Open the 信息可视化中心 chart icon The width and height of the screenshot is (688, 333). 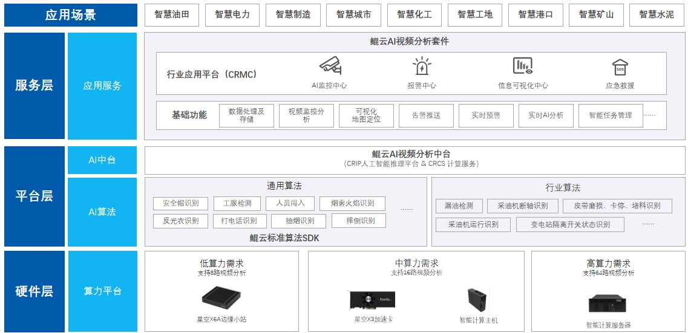522,66
